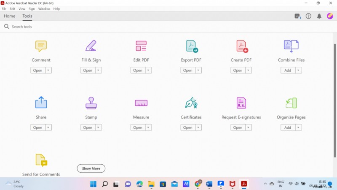Select the Share tool icon
The image size is (337, 190).
tap(41, 102)
